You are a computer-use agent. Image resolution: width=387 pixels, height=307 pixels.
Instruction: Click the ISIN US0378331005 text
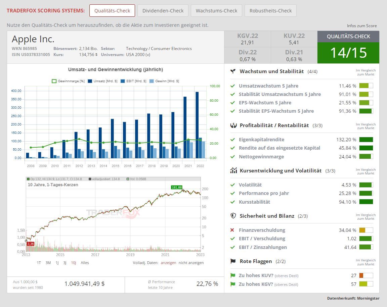31,54
